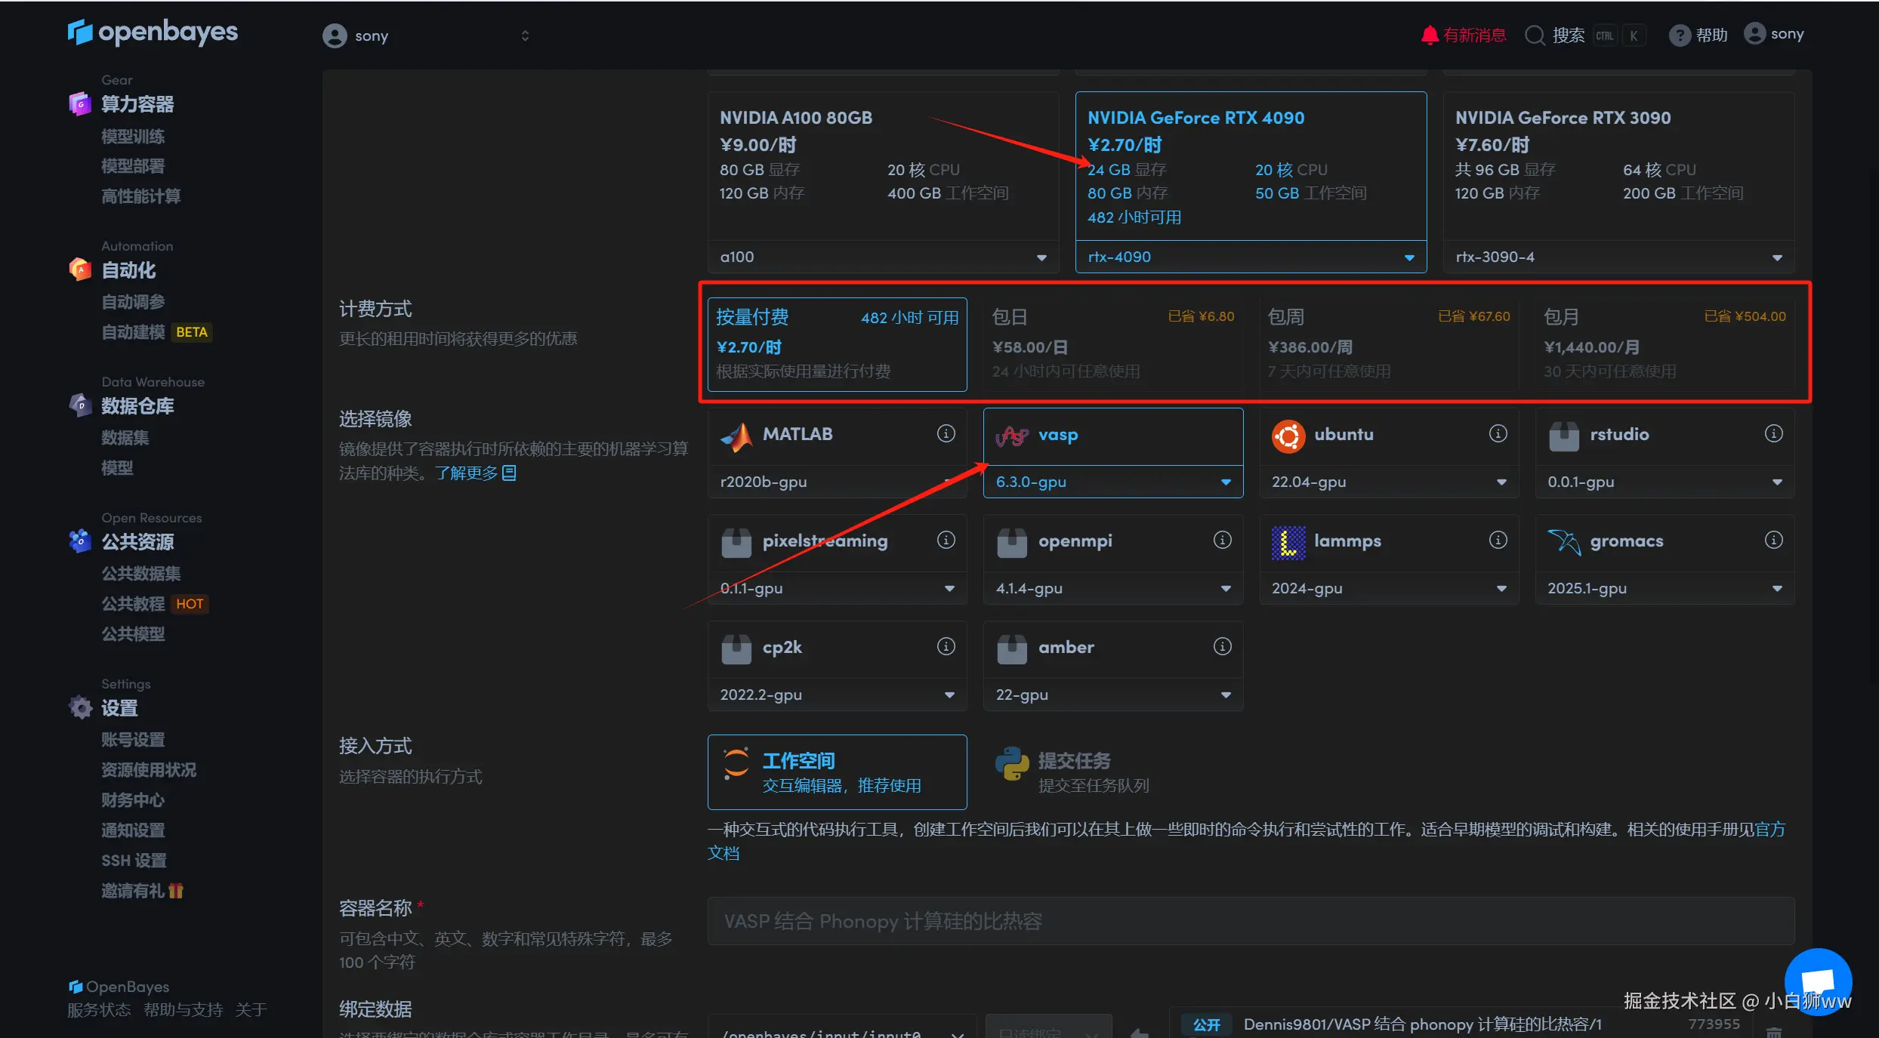Select monthly billing plan 包月
This screenshot has height=1038, width=1879.
tap(1664, 344)
